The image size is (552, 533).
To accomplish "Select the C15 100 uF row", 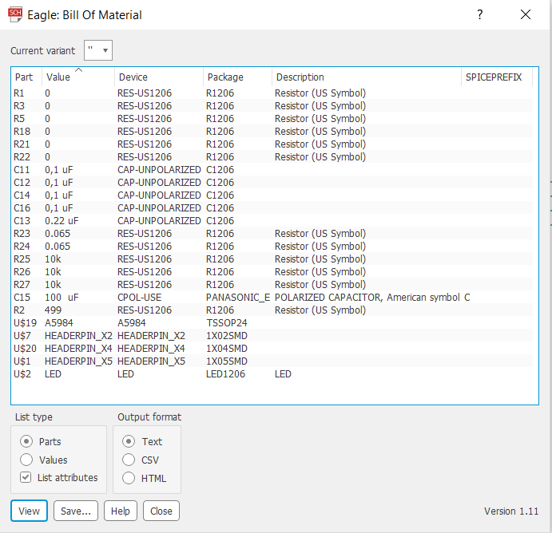I will click(272, 298).
